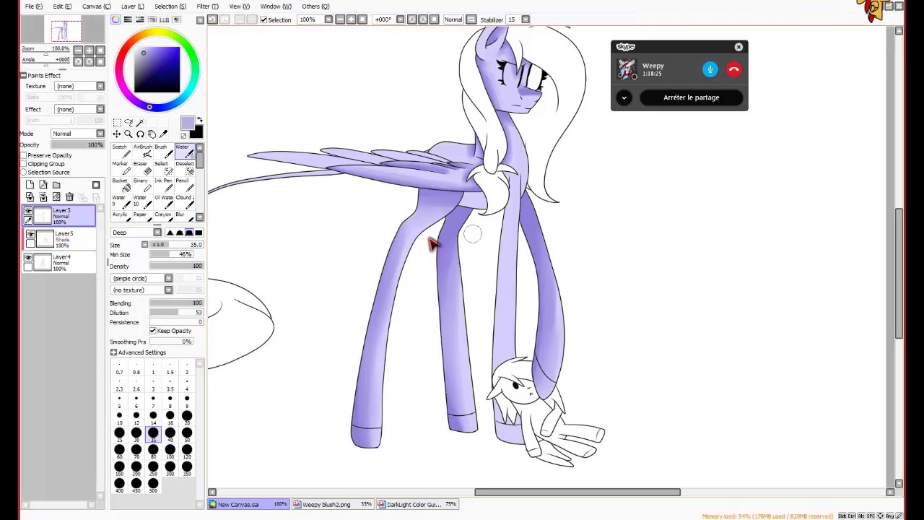Select the flat brush edge shape
The image size is (924, 520).
click(199, 233)
